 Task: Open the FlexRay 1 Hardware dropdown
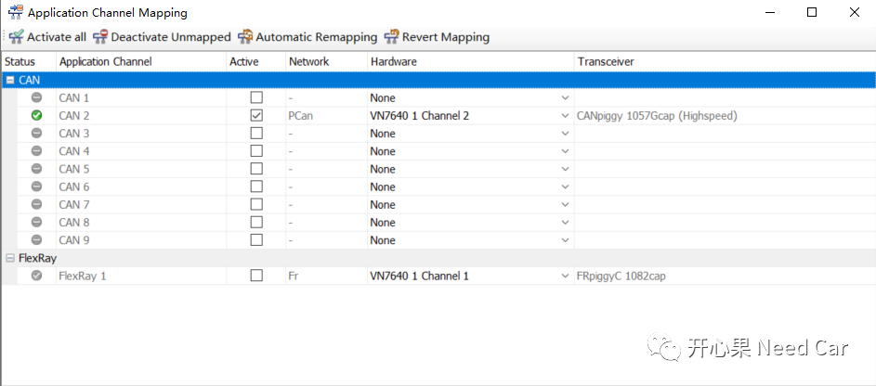(565, 277)
